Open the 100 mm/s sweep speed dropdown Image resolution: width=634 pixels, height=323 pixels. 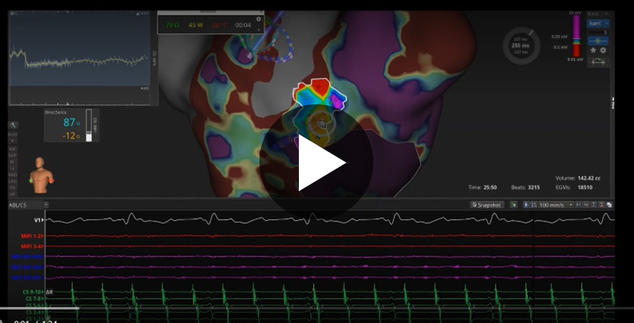[x=571, y=205]
